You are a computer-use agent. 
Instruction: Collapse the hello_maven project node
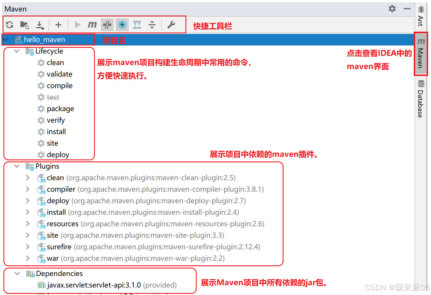point(5,39)
